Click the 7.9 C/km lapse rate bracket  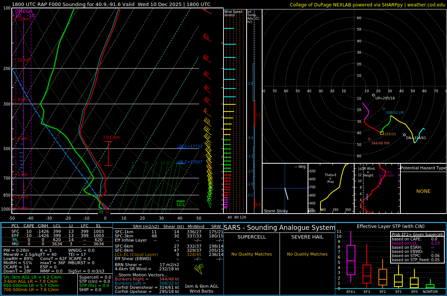(x=108, y=153)
